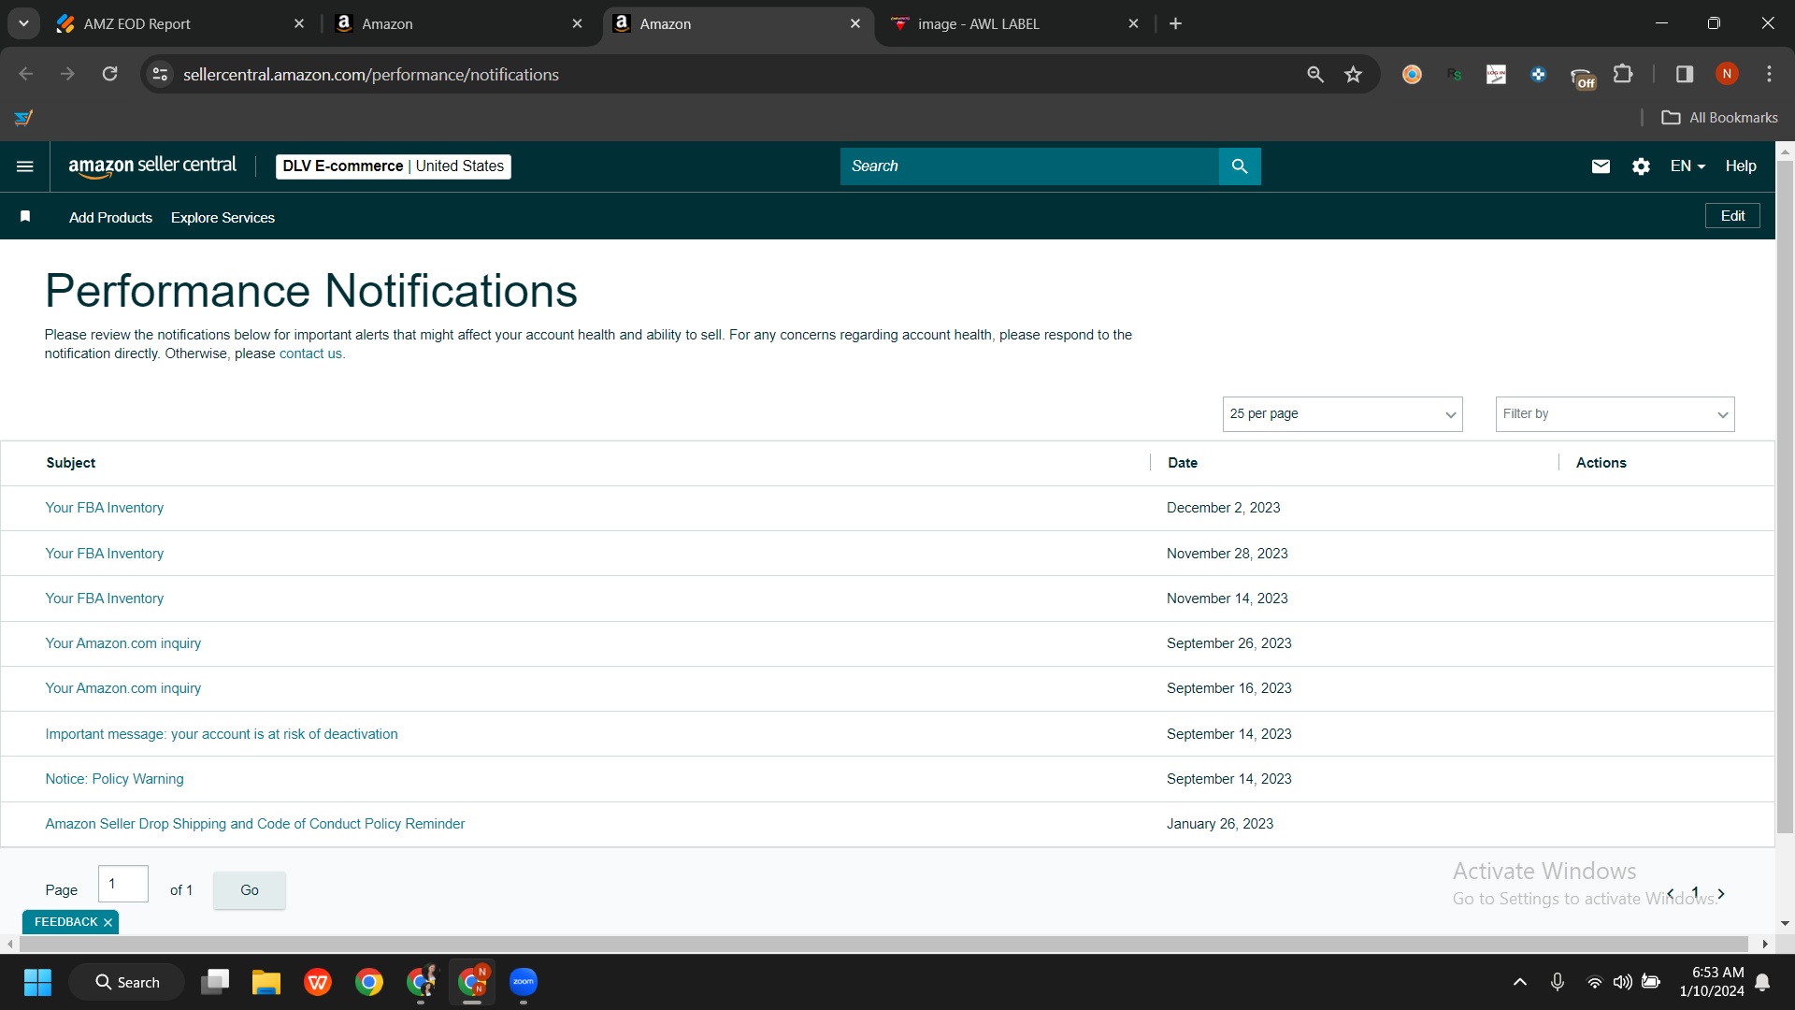This screenshot has height=1010, width=1795.
Task: Open the volume control in system tray
Action: [1622, 982]
